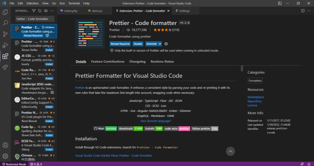Screen dimensions: 314x166
Task: Install the Code Spell Checker extension
Action: pos(49,135)
